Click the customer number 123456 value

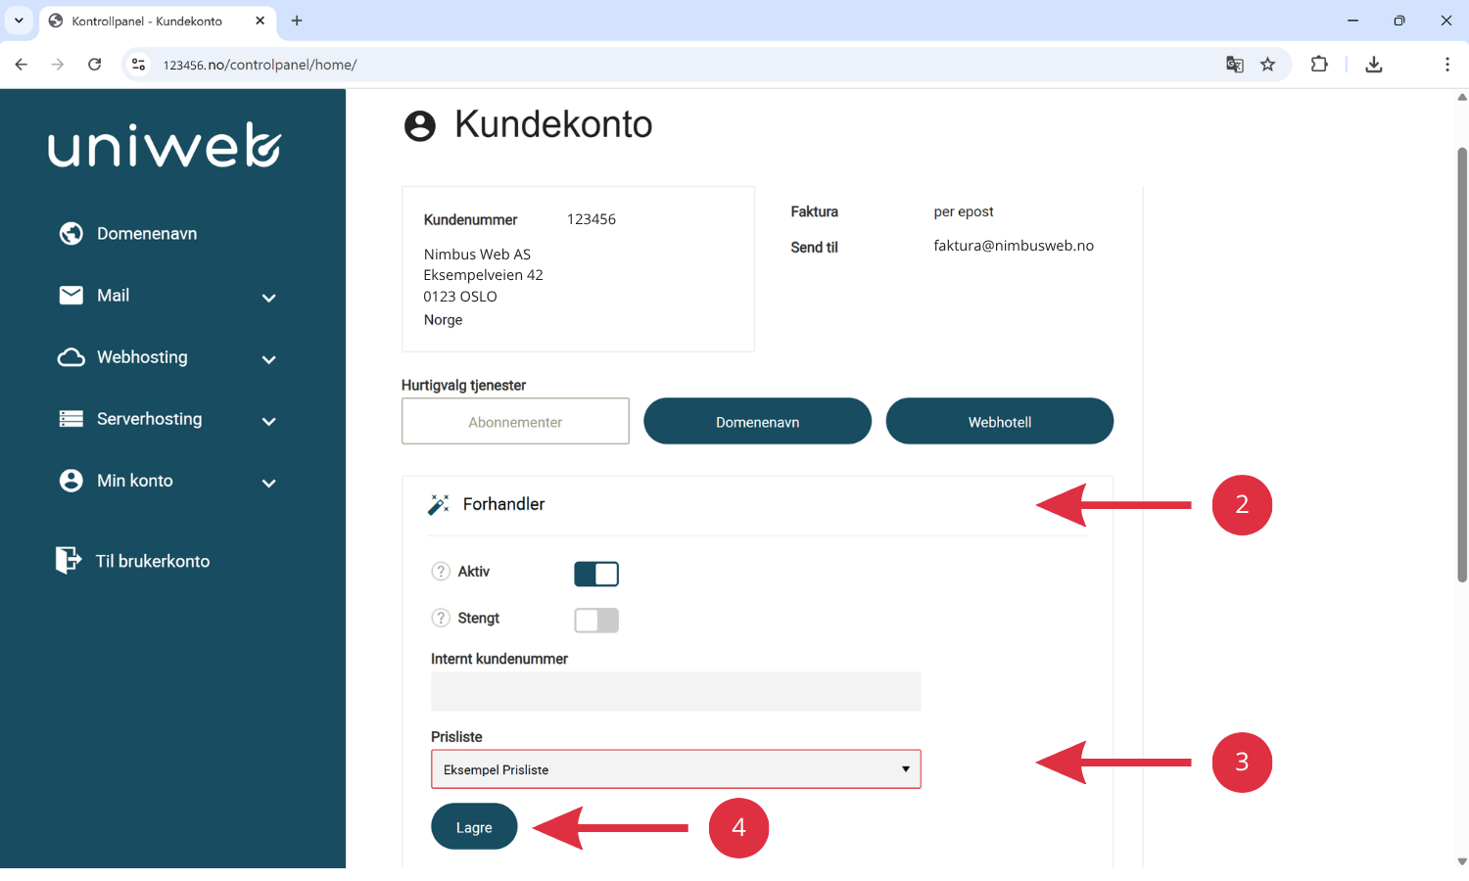point(592,219)
